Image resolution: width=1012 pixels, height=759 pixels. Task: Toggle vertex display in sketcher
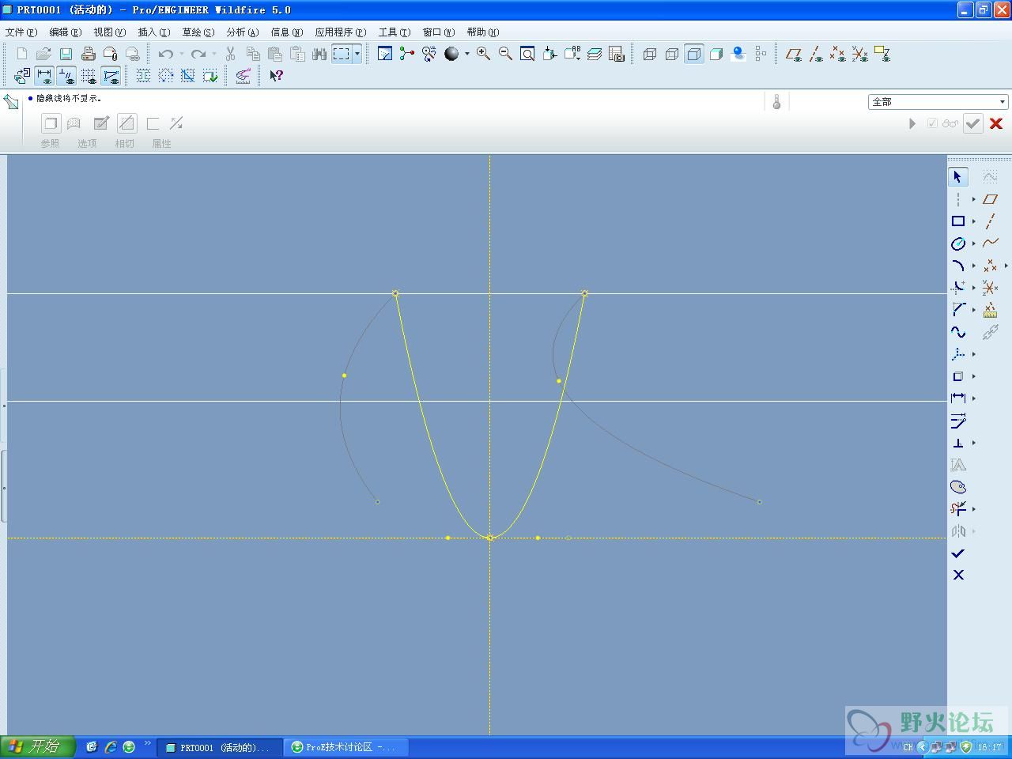[x=111, y=76]
